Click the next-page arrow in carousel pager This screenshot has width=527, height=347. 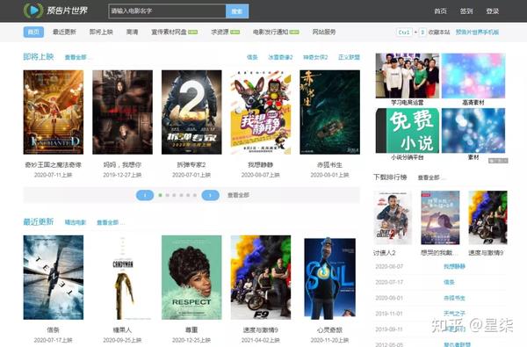click(211, 195)
